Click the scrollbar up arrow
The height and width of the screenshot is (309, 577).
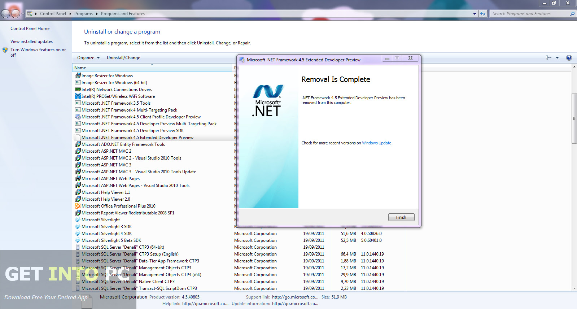[574, 67]
